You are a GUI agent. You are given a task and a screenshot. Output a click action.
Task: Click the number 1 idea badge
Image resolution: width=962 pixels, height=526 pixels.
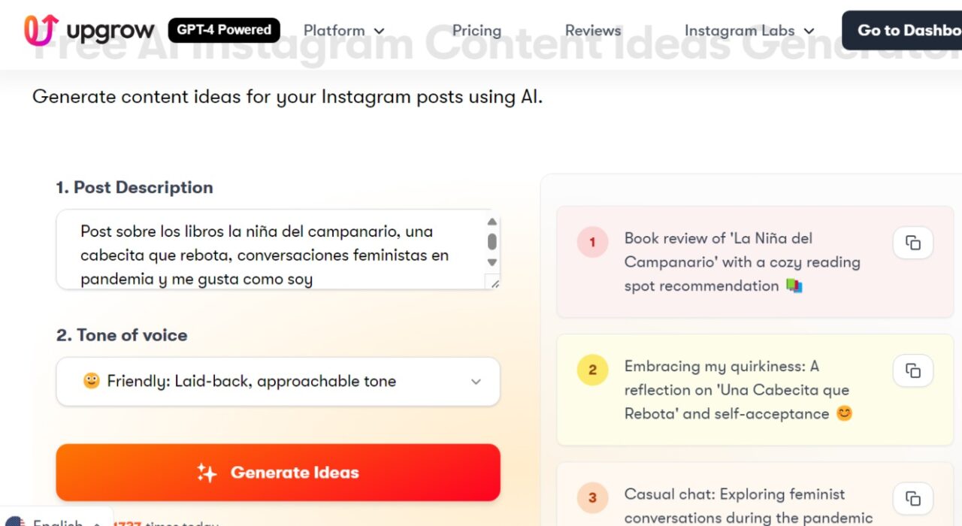(592, 242)
